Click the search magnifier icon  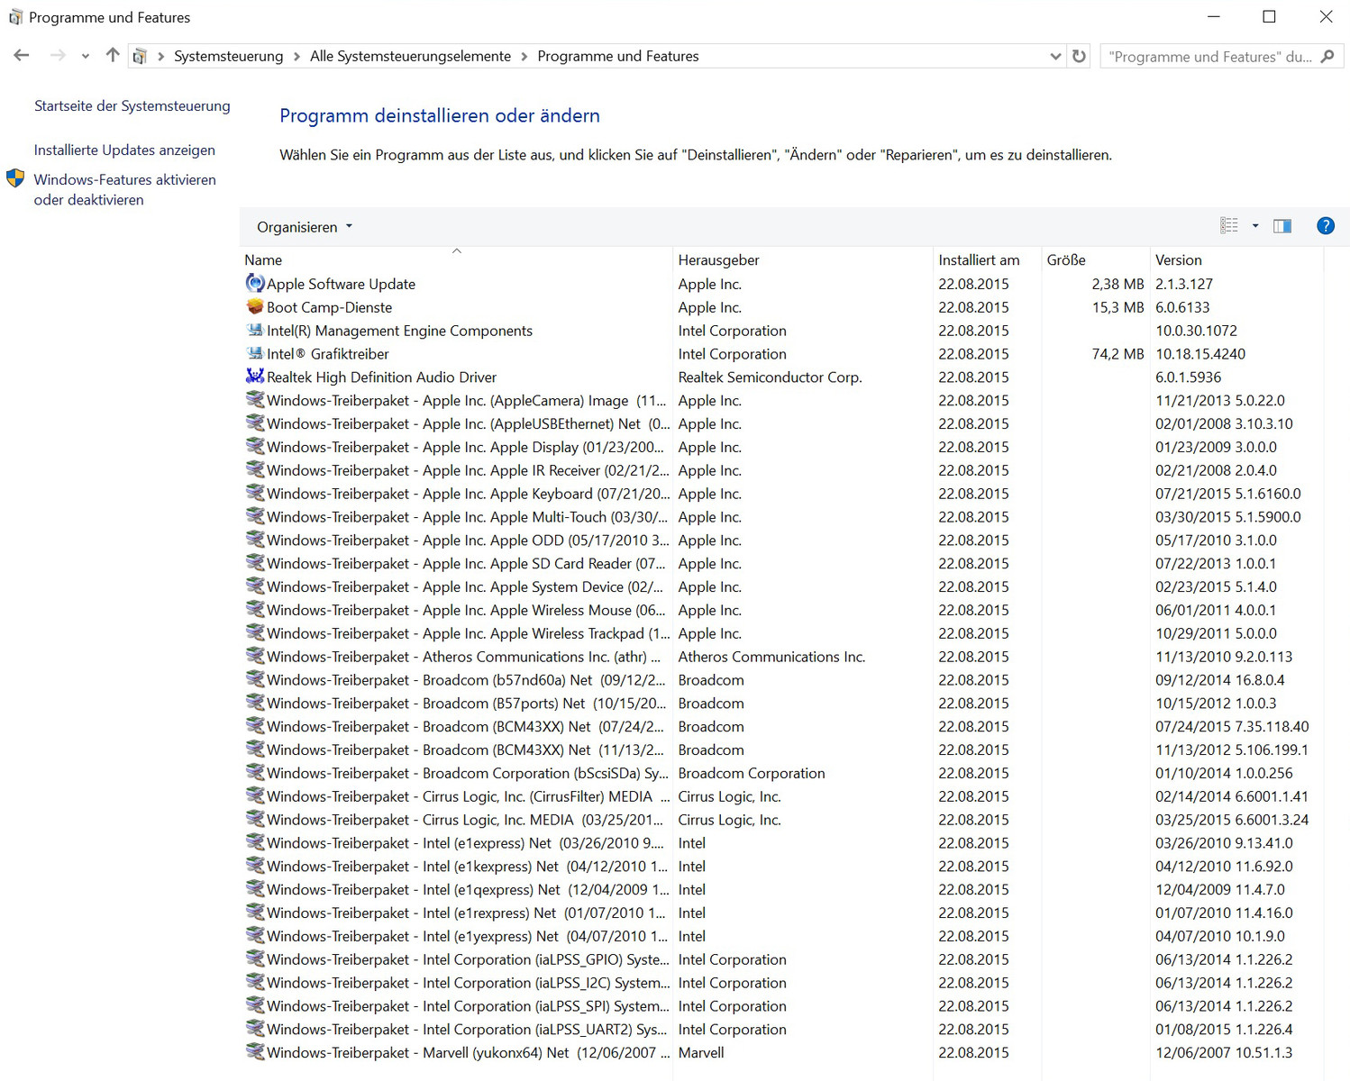(x=1327, y=57)
